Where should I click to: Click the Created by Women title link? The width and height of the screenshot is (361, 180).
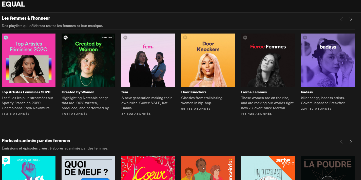[x=78, y=92]
